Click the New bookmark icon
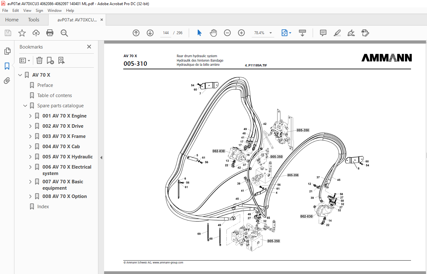427x274 pixels. click(50, 60)
